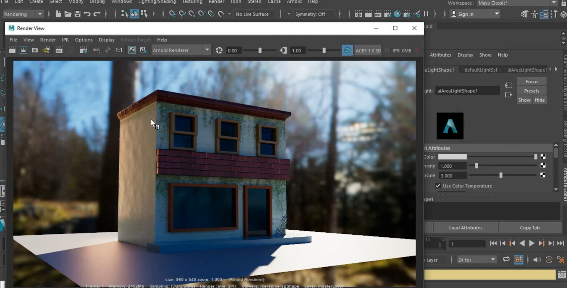
Task: Toggle Intensity attribute checker map button
Action: [543, 166]
